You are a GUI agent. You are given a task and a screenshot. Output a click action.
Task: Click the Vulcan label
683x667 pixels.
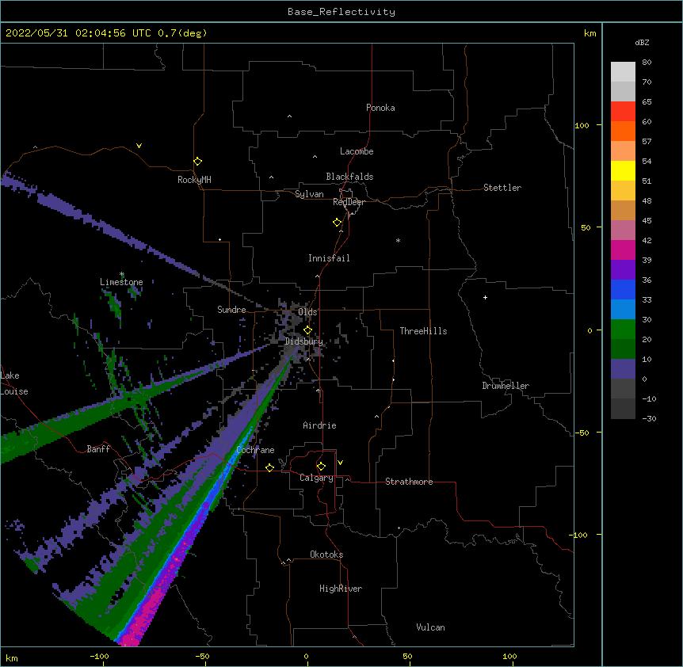tap(430, 627)
